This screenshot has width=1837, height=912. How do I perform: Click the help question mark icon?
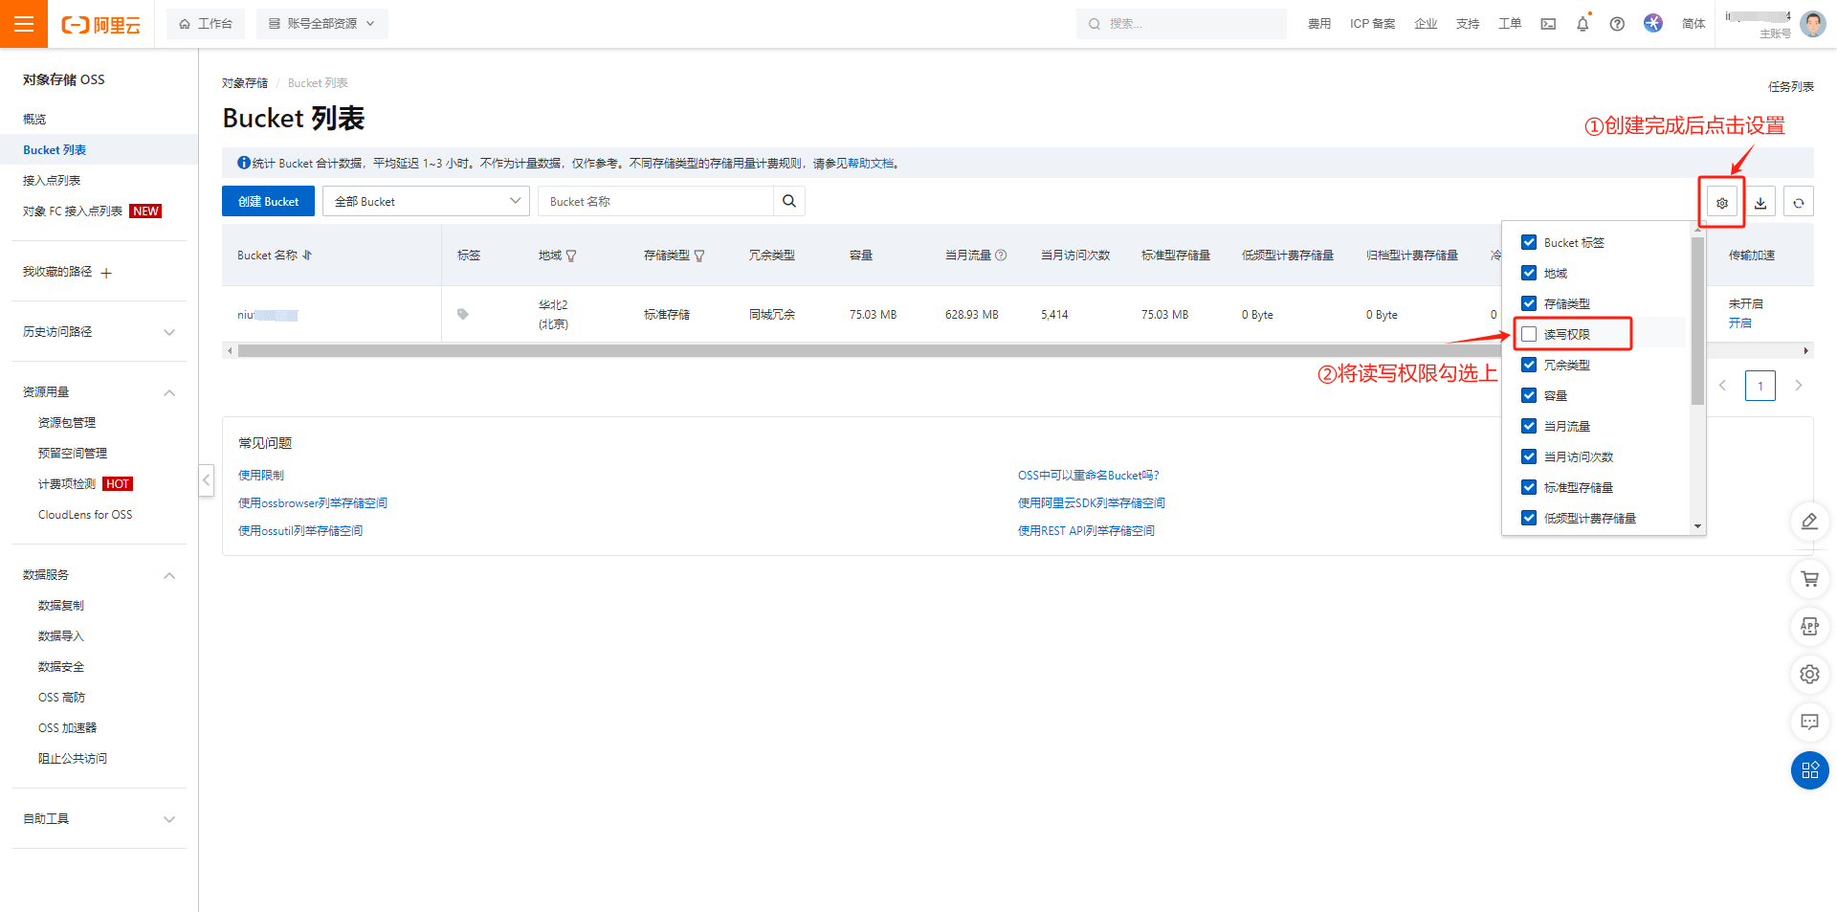pyautogui.click(x=1617, y=24)
